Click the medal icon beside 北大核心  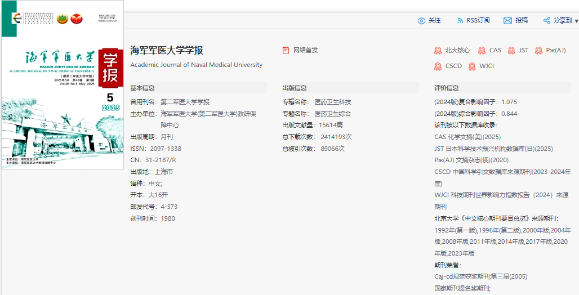coord(438,51)
